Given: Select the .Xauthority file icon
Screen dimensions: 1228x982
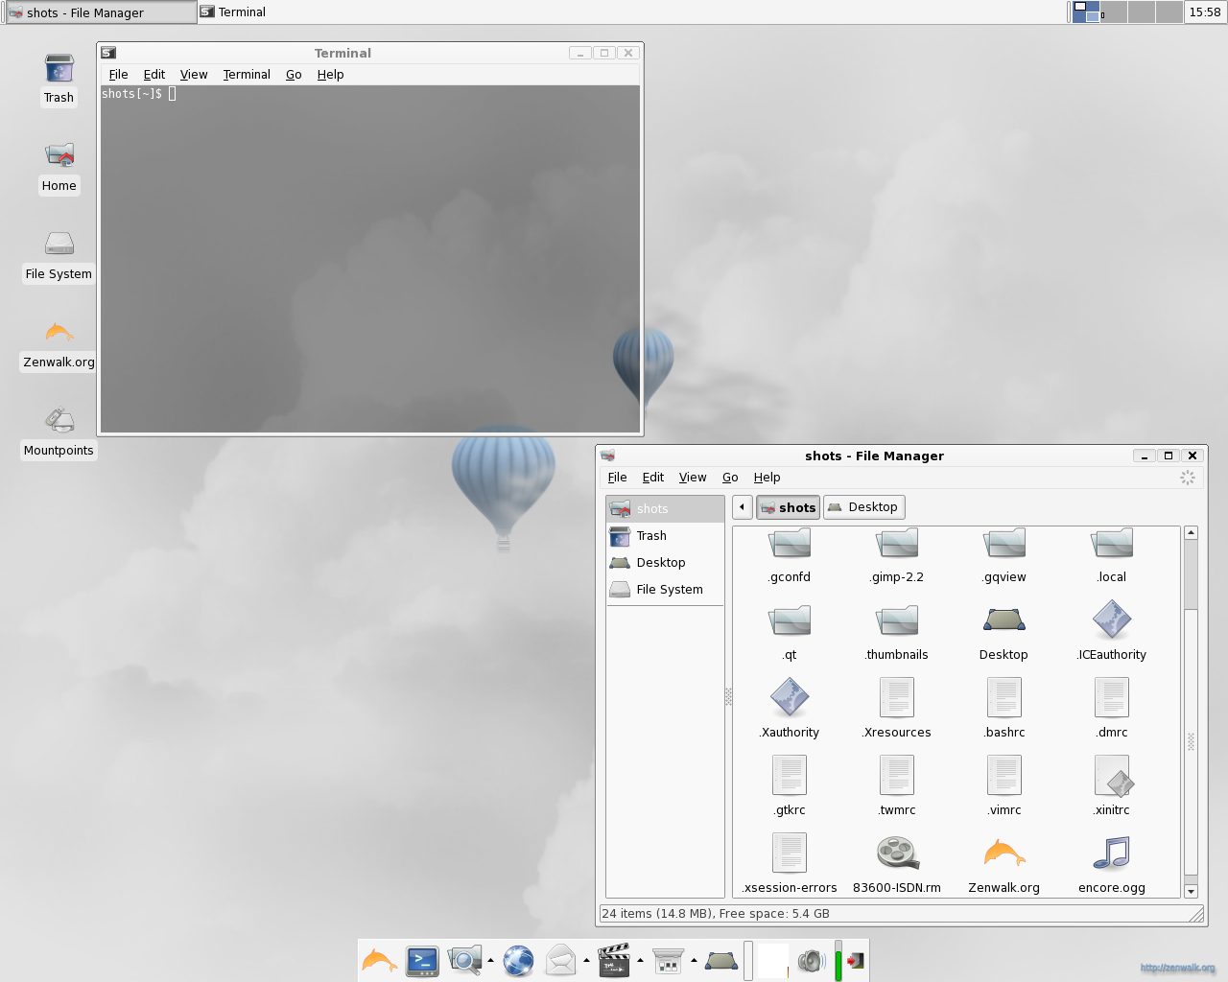Looking at the screenshot, I should (790, 698).
